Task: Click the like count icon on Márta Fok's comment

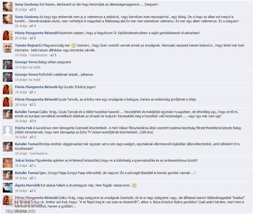Action: pos(33,137)
